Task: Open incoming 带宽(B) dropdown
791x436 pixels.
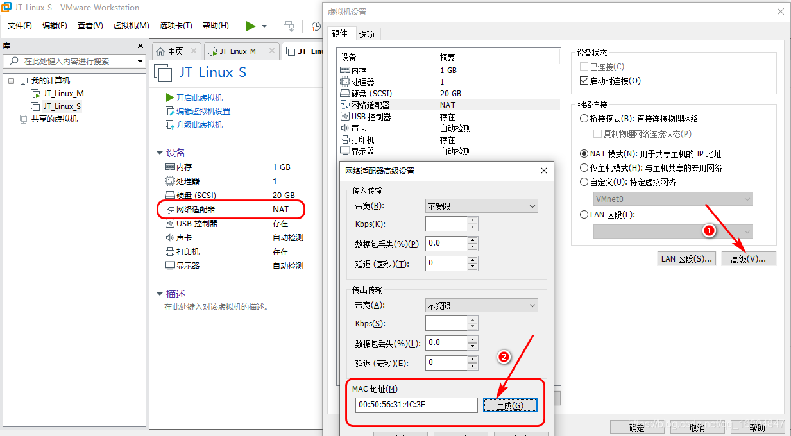Action: coord(482,206)
